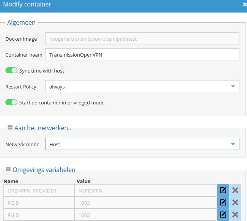
Task: Toggle Sync time with host switch
Action: pyautogui.click(x=11, y=70)
